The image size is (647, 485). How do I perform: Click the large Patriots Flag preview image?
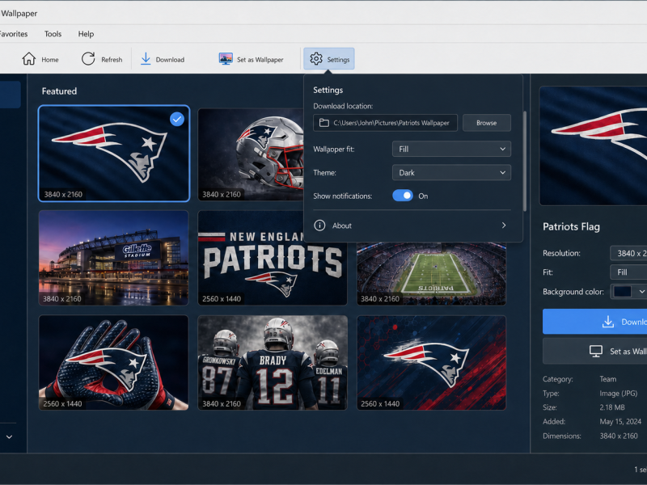(x=593, y=145)
